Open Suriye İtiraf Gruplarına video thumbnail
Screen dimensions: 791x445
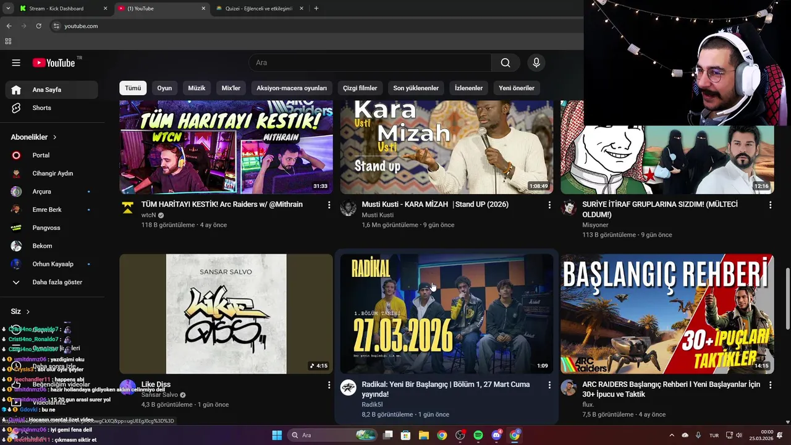coord(667,159)
